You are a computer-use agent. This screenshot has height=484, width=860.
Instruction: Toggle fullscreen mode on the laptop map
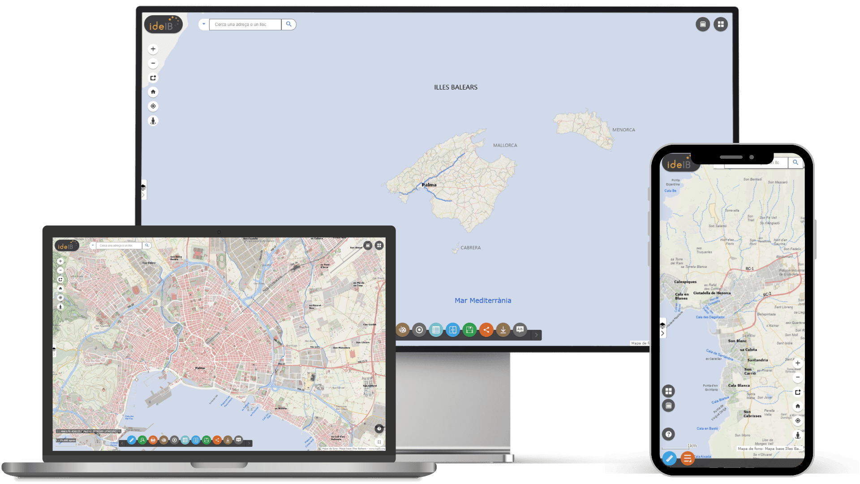pyautogui.click(x=379, y=443)
